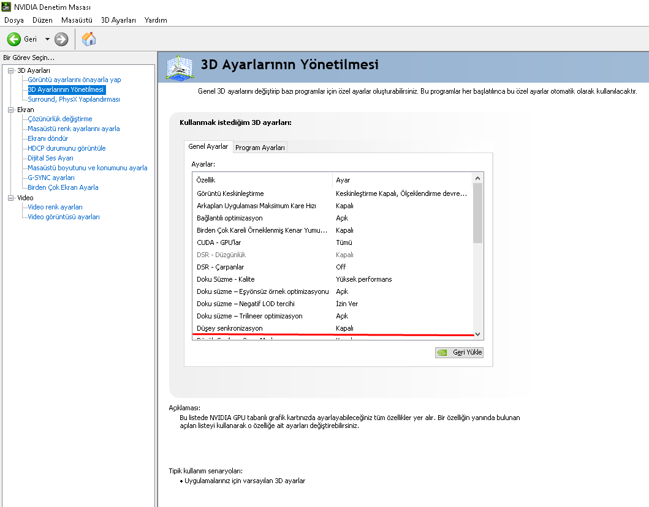The width and height of the screenshot is (649, 507).
Task: Open Video renk ayarları page
Action: 55,207
